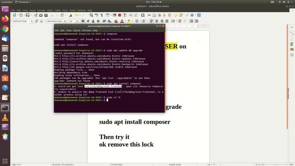The image size is (295, 166).
Task: Click 'English (India)' language in status bar
Action: coord(175,165)
